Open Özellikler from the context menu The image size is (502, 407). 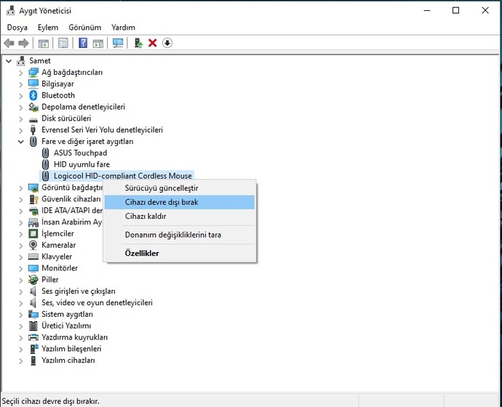[180, 253]
